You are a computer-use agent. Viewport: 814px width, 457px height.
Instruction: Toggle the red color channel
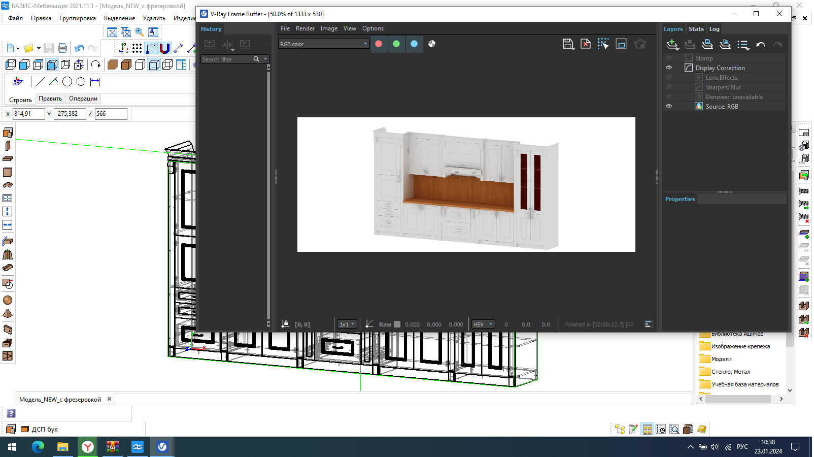click(379, 44)
